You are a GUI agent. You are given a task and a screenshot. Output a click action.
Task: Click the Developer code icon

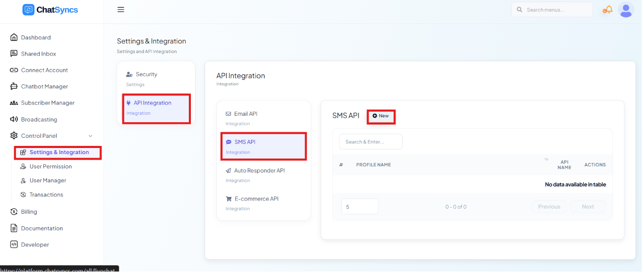(14, 244)
